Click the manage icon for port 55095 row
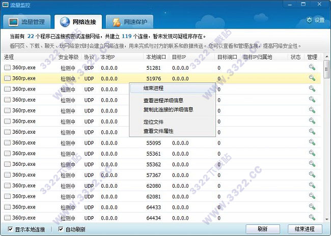 point(312,142)
